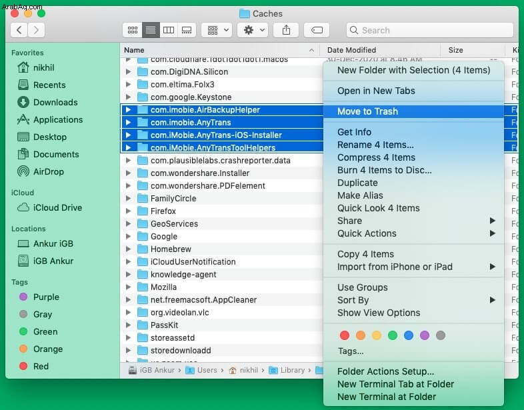The width and height of the screenshot is (524, 410).
Task: Open Desktop in the sidebar
Action: coord(42,137)
